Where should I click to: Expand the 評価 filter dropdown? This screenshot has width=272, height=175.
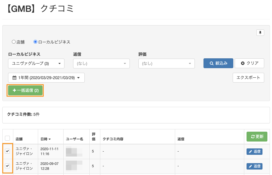(166, 64)
